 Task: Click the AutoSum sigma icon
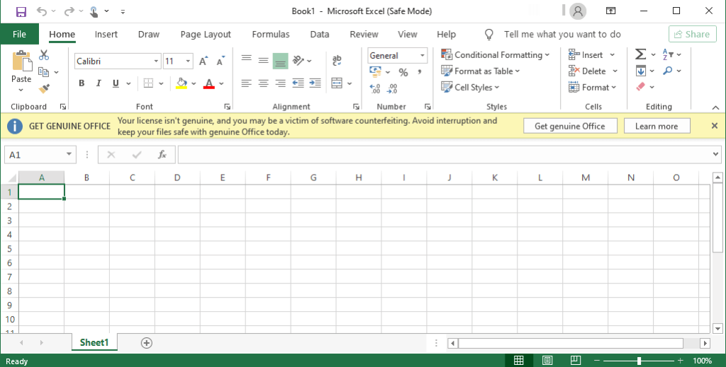(x=640, y=54)
